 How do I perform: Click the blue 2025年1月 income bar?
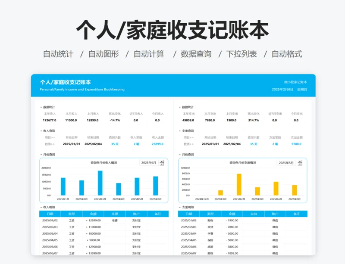(x=63, y=186)
